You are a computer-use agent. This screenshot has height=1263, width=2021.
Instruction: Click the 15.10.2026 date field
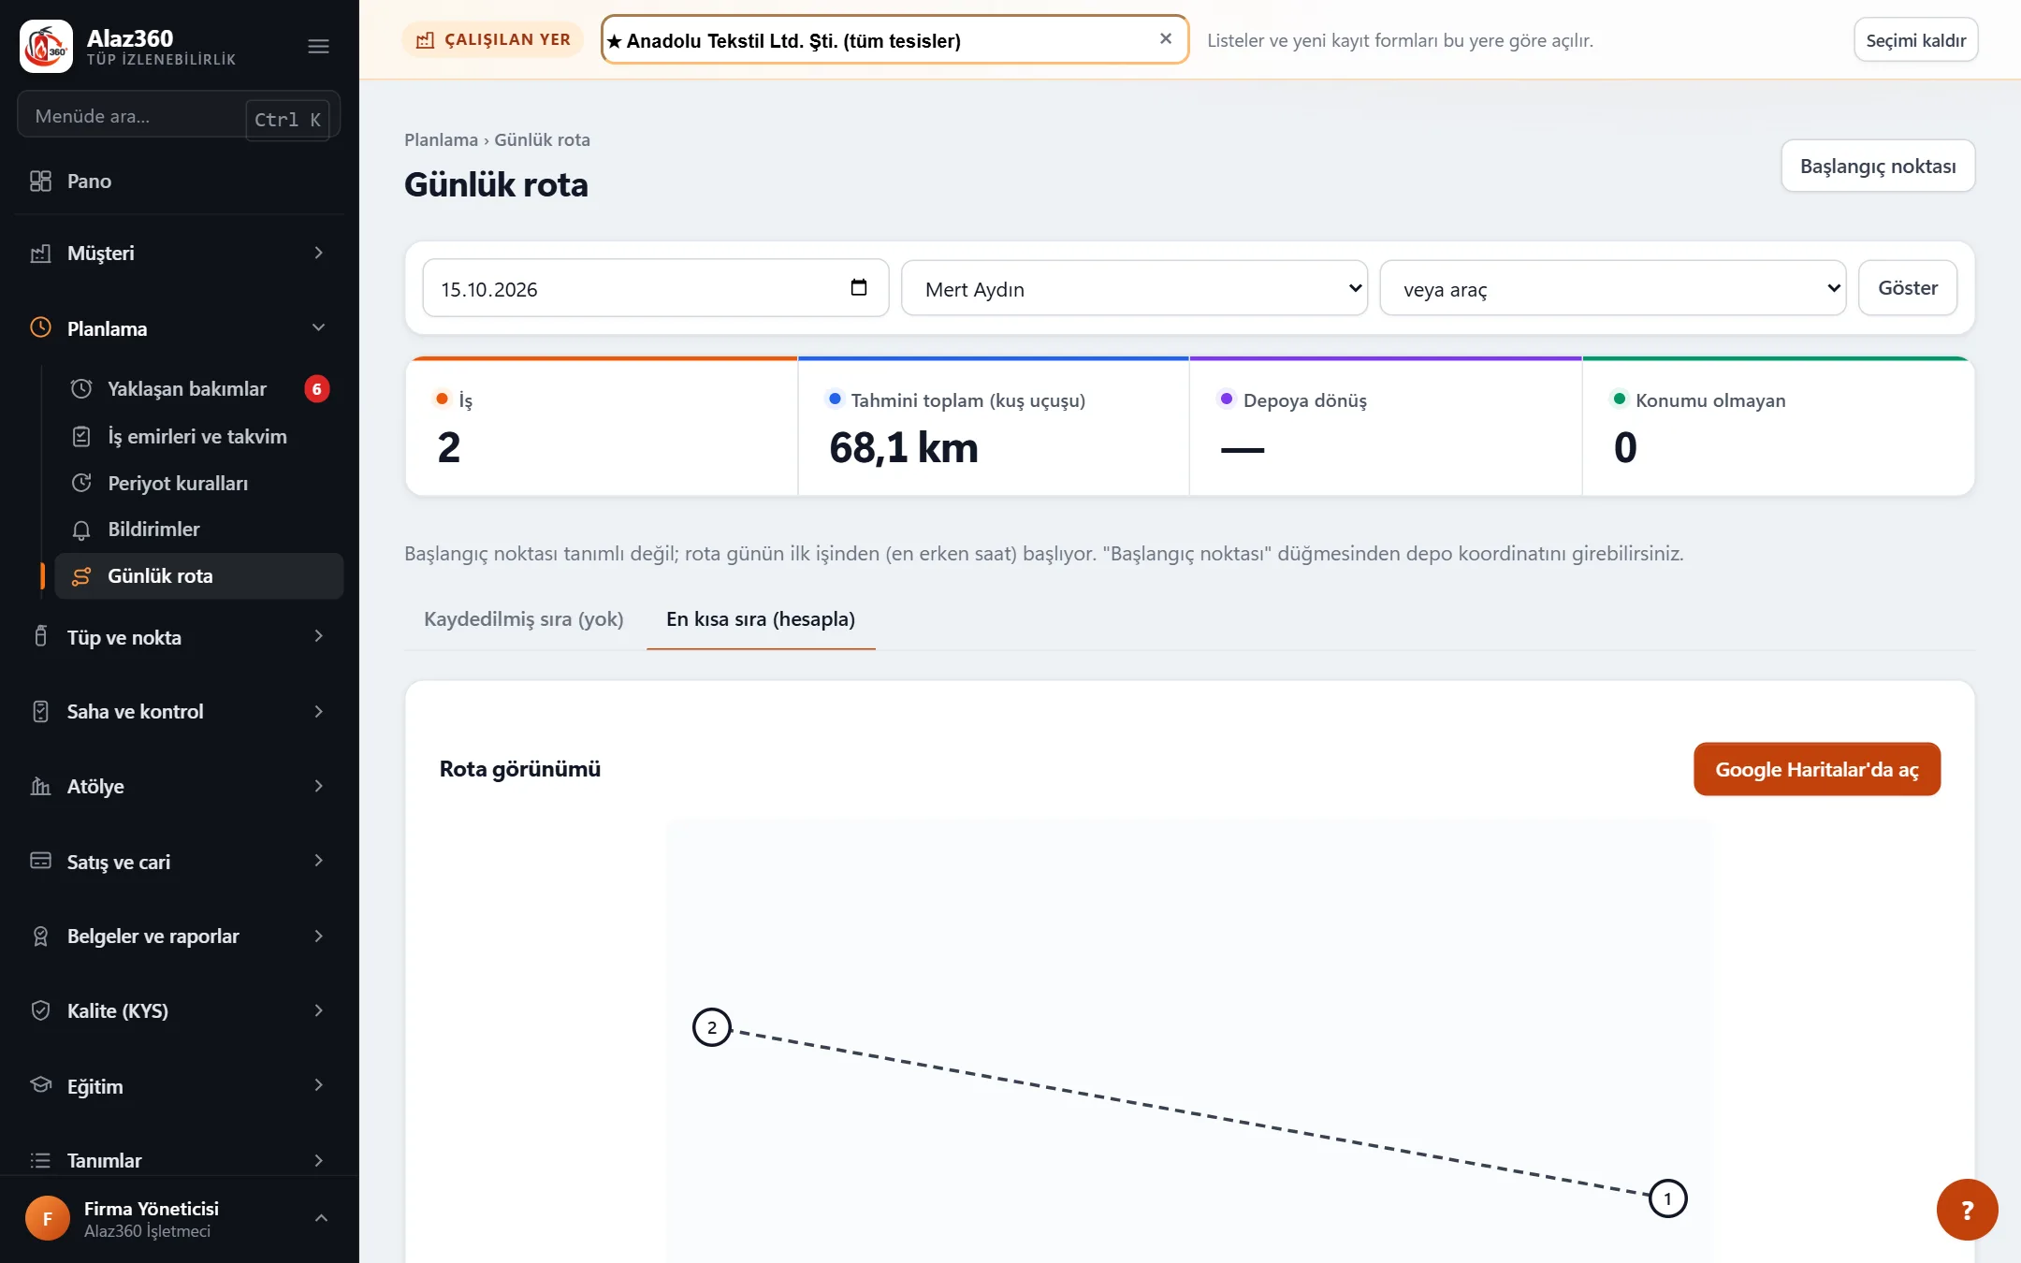click(x=655, y=289)
